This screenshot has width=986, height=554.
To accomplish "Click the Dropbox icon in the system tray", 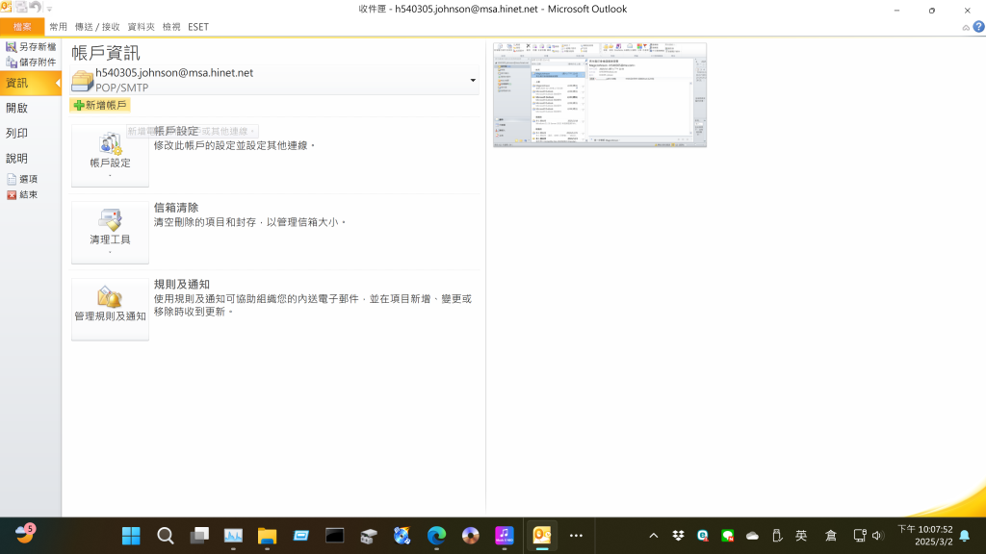I will pyautogui.click(x=679, y=536).
